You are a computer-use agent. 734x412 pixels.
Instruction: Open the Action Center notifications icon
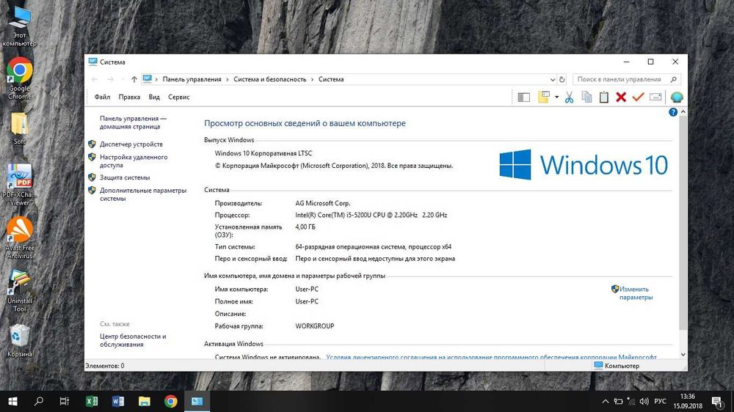click(717, 401)
